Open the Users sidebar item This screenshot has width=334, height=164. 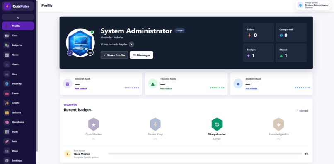18,64
